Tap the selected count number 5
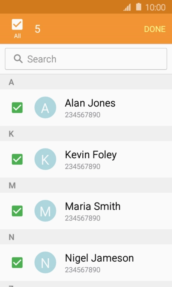This screenshot has width=172, height=287. 37,29
